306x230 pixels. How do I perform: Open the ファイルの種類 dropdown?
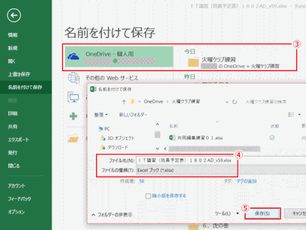(221, 170)
